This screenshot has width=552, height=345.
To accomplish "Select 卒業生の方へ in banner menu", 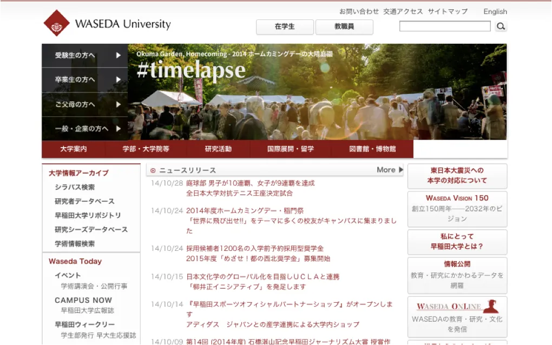I will (85, 80).
